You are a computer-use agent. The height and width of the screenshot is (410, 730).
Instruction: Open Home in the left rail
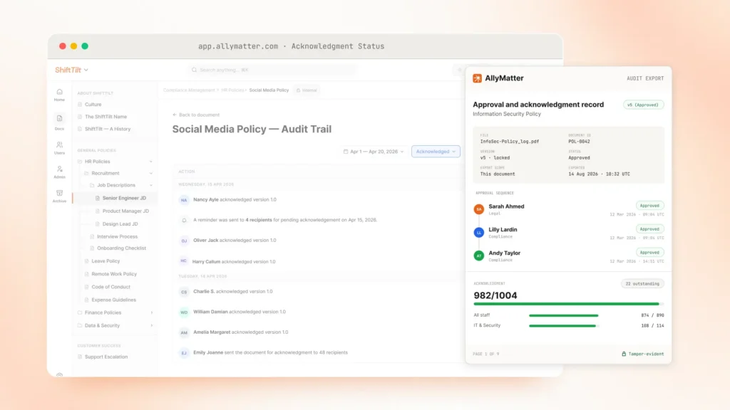59,95
